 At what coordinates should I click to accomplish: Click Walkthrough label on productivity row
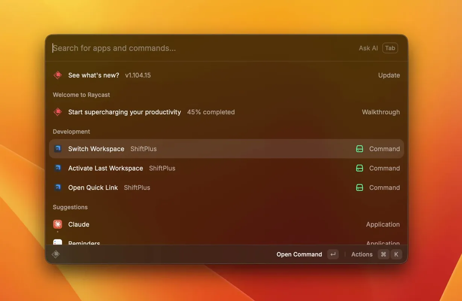pos(381,112)
